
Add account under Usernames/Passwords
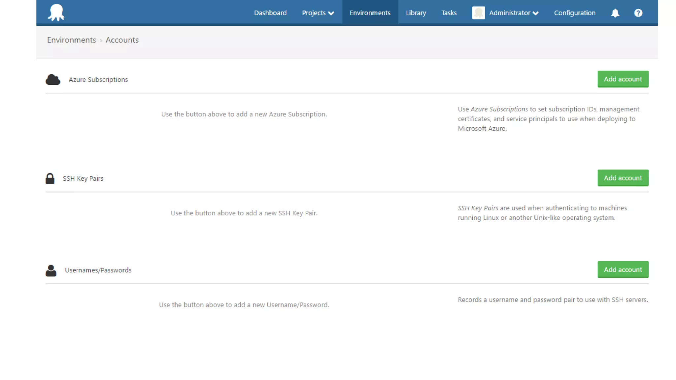[x=623, y=270]
